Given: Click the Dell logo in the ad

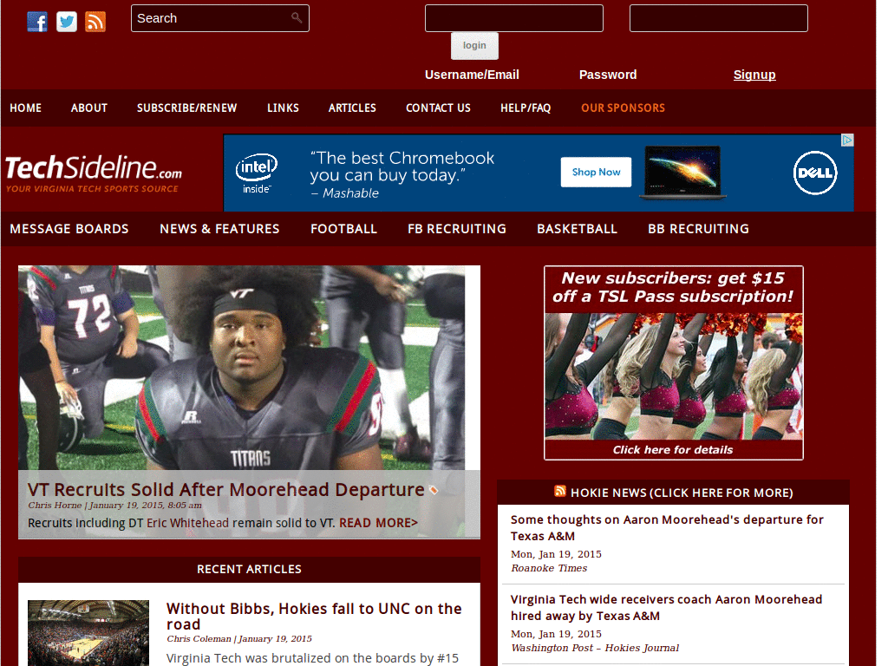Looking at the screenshot, I should pos(815,173).
